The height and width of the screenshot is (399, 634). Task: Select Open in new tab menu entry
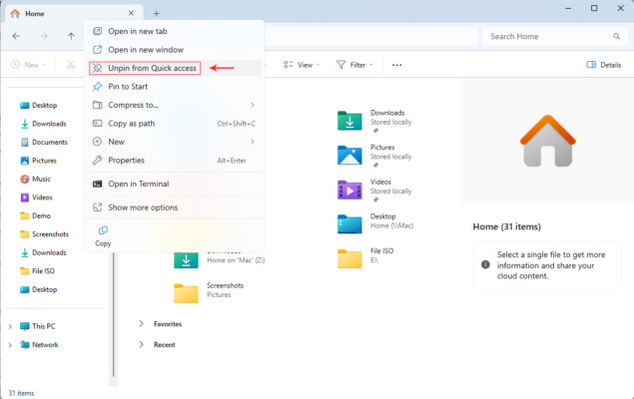point(175,31)
